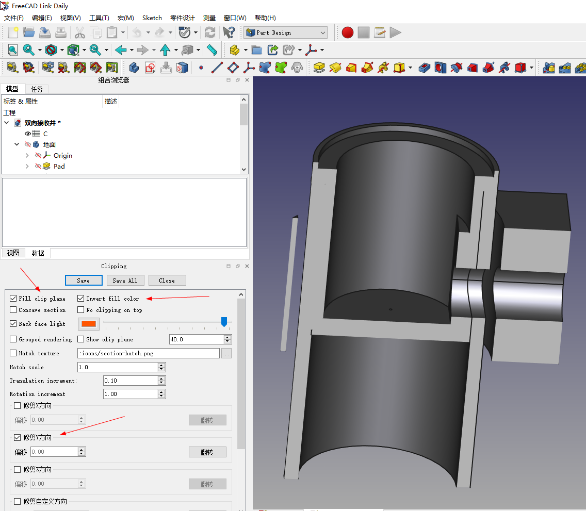
Task: Enable the Hatch texture checkbox
Action: click(13, 353)
